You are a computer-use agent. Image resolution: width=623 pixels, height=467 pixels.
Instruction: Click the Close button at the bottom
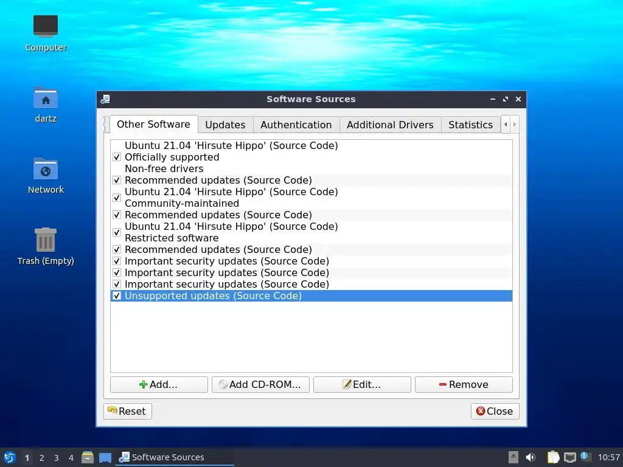[x=495, y=411]
